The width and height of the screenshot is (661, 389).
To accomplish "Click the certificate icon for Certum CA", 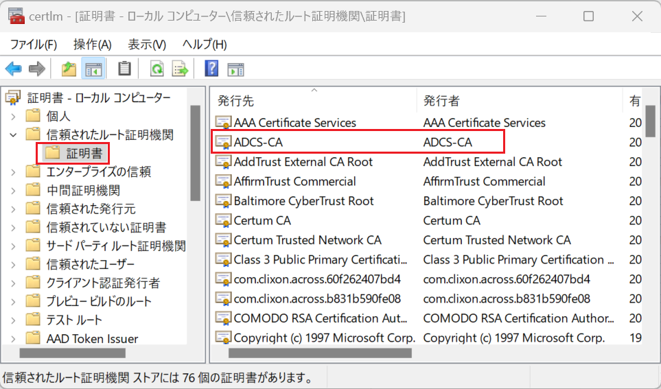I will 223,220.
